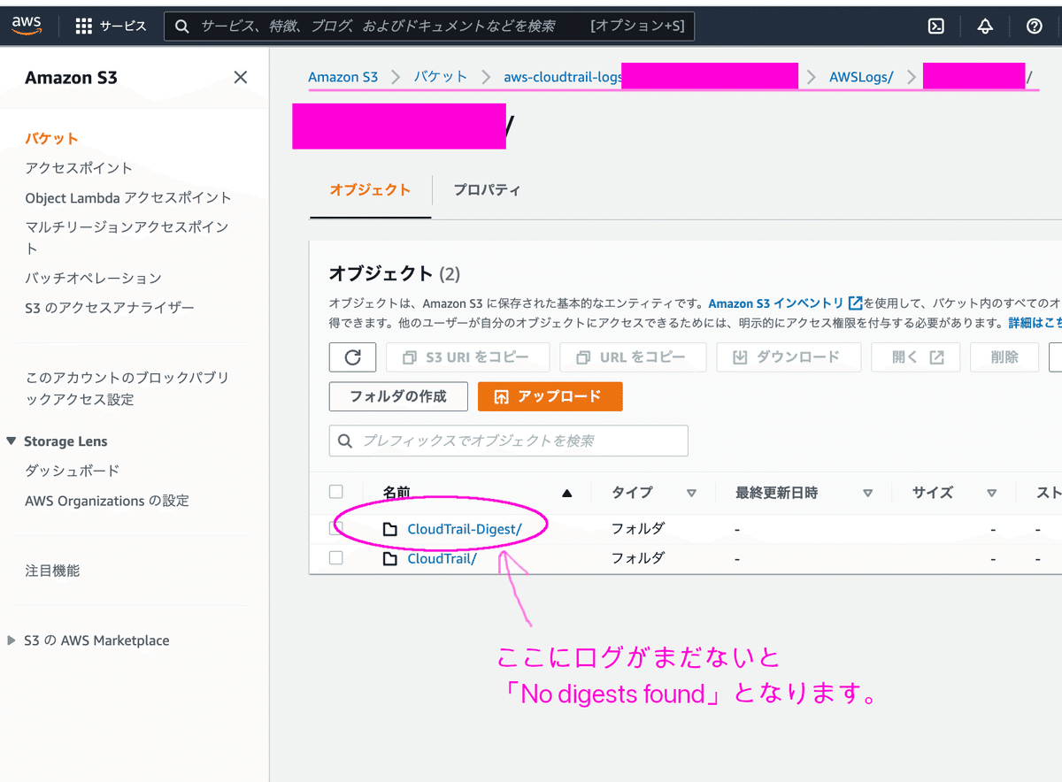
Task: Click the orange アップロード button
Action: (x=550, y=396)
